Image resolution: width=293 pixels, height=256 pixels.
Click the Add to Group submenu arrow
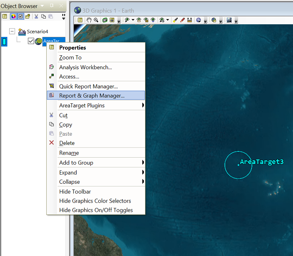coord(143,162)
